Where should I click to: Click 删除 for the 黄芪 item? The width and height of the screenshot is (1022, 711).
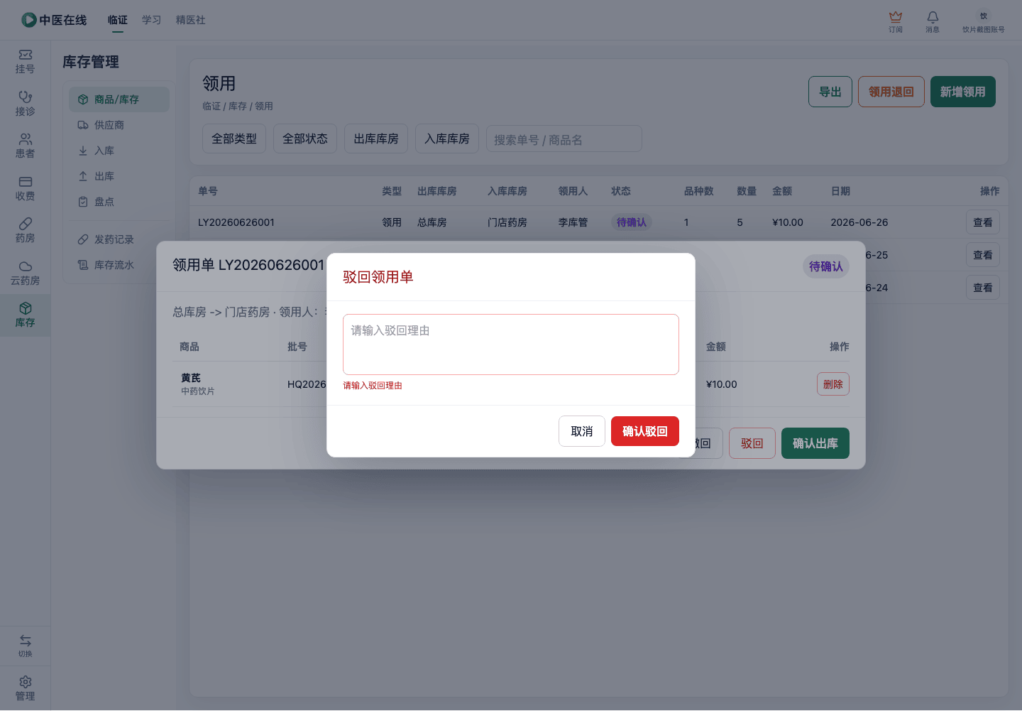[833, 384]
